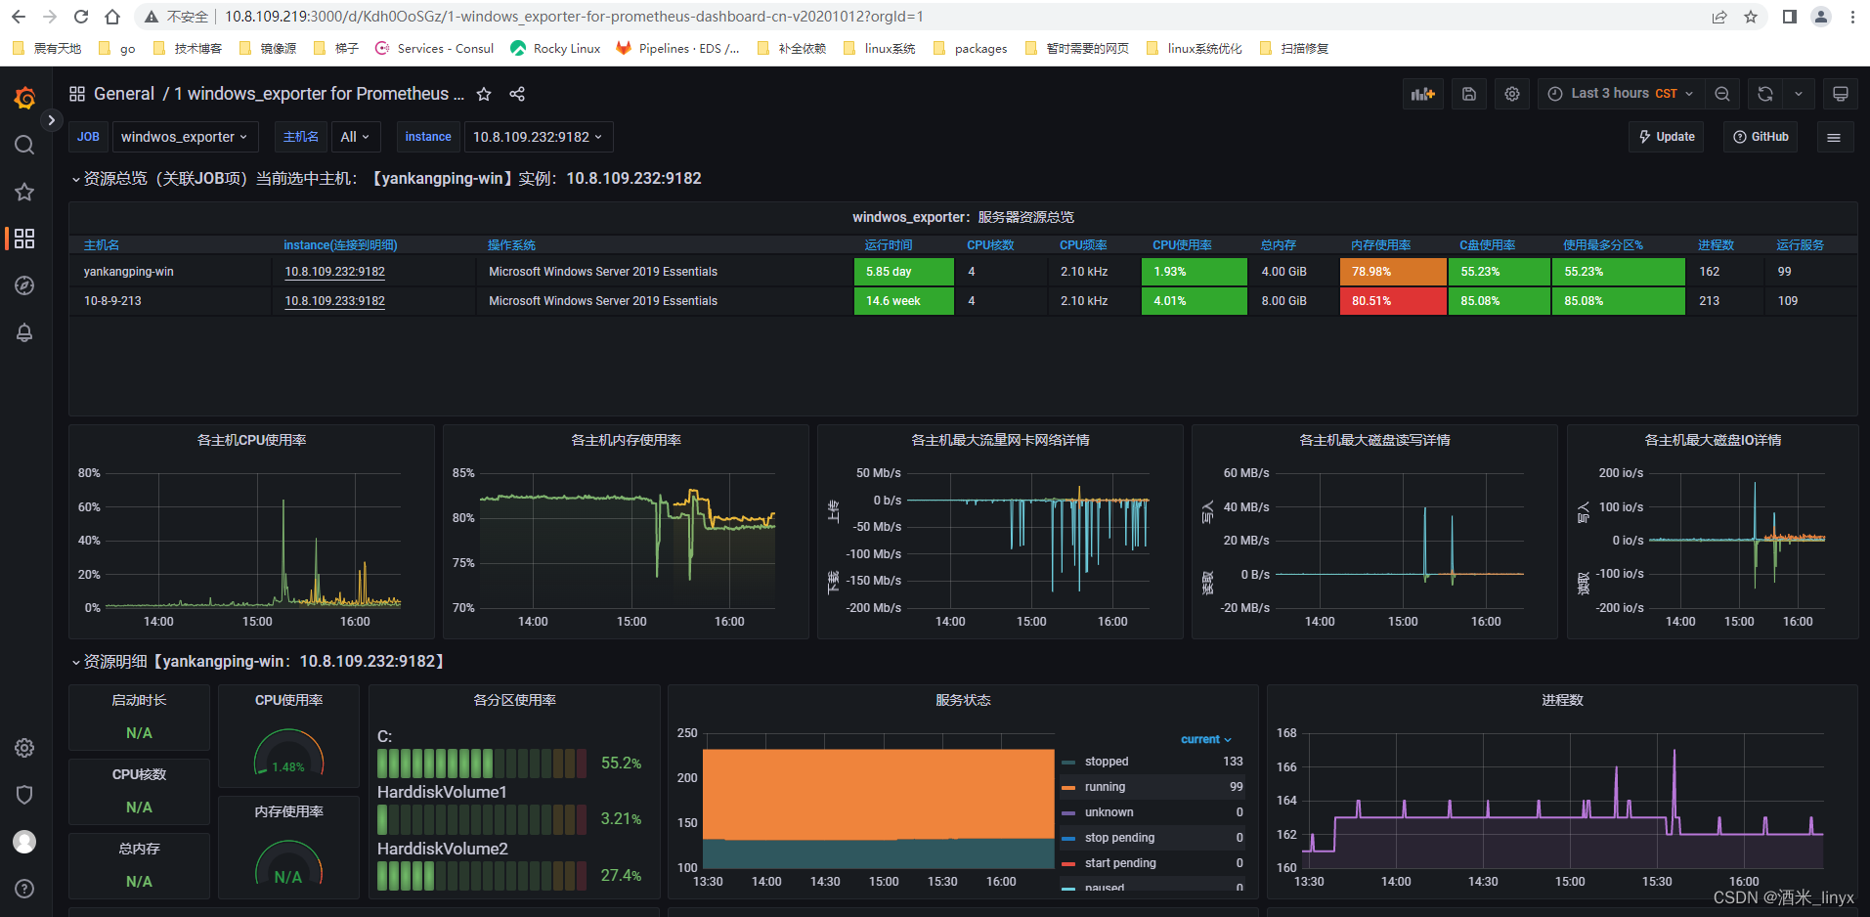Open the Dashboards grid icon in the sidebar
This screenshot has width=1870, height=917.
[x=24, y=239]
